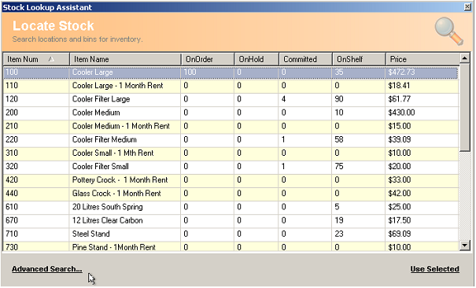The image size is (476, 288).
Task: Click item number 320
Action: pyautogui.click(x=12, y=166)
